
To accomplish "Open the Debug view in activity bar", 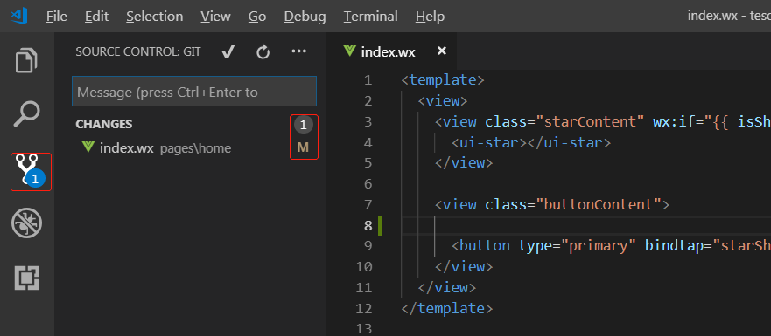I will point(26,224).
